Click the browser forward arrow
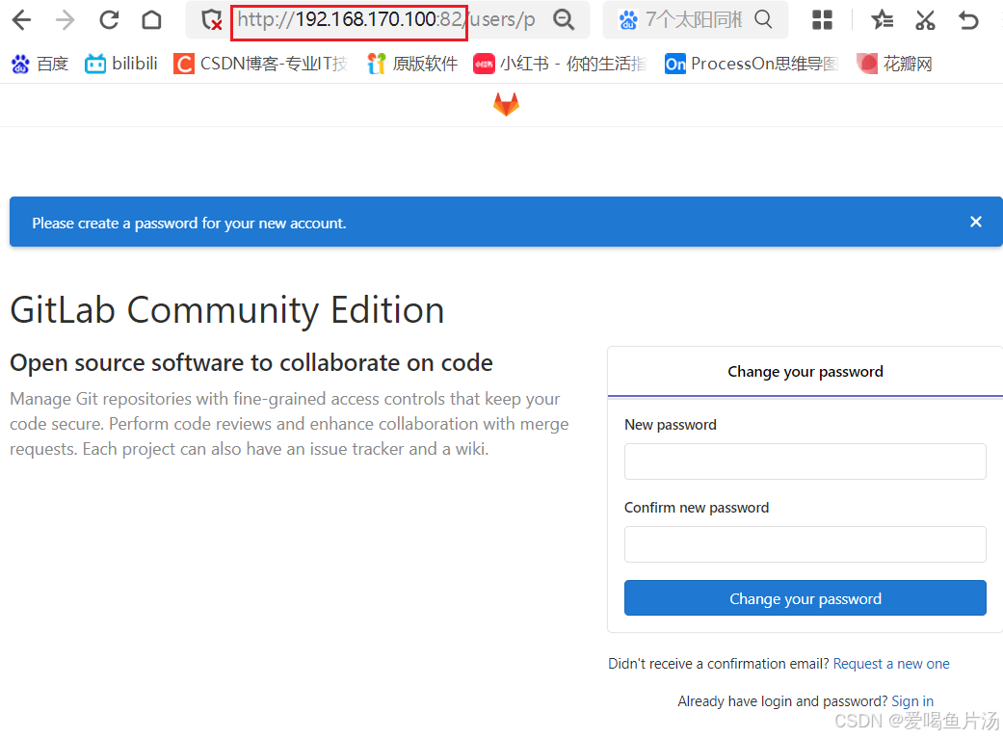The width and height of the screenshot is (1003, 738). pos(65,20)
